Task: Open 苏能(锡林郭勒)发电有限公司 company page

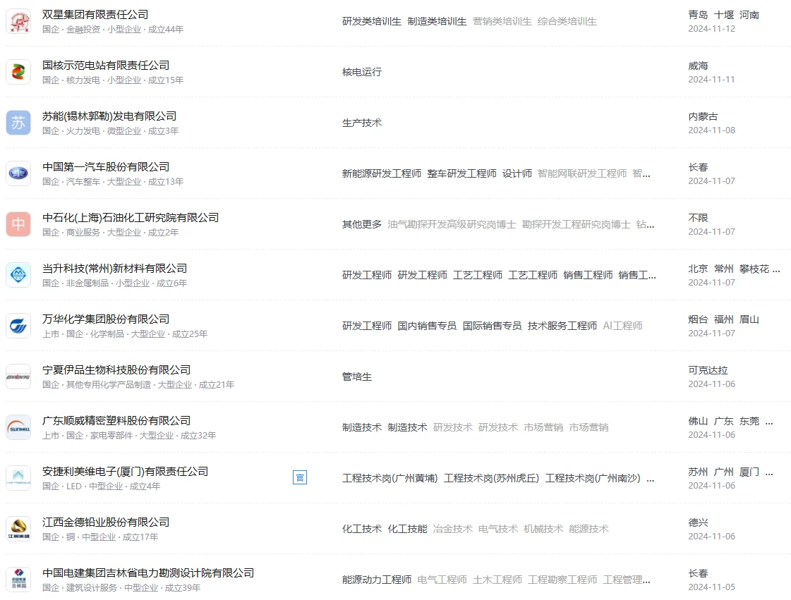Action: pos(109,116)
